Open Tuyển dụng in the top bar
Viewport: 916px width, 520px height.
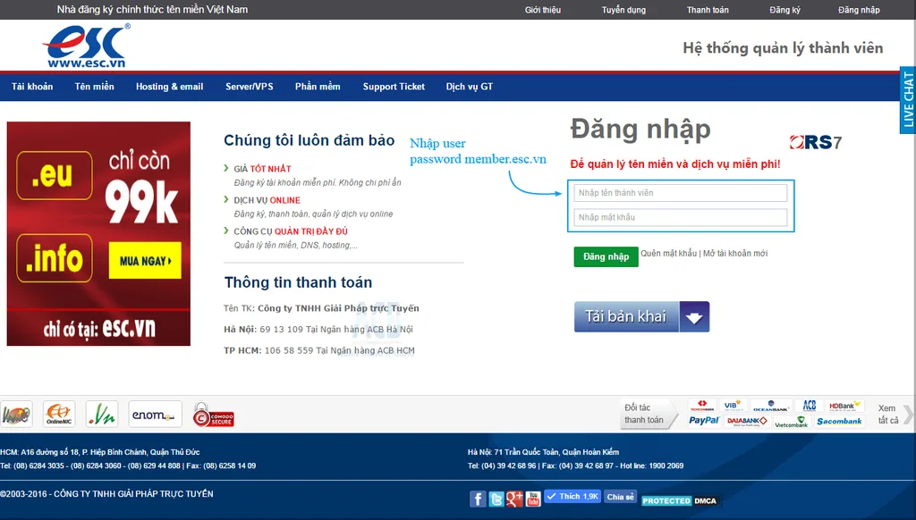click(623, 10)
